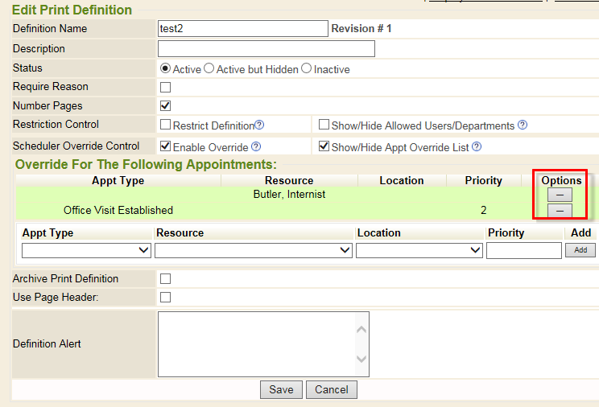Click help icon next to Restrict Definition
The image size is (599, 407).
coord(260,125)
